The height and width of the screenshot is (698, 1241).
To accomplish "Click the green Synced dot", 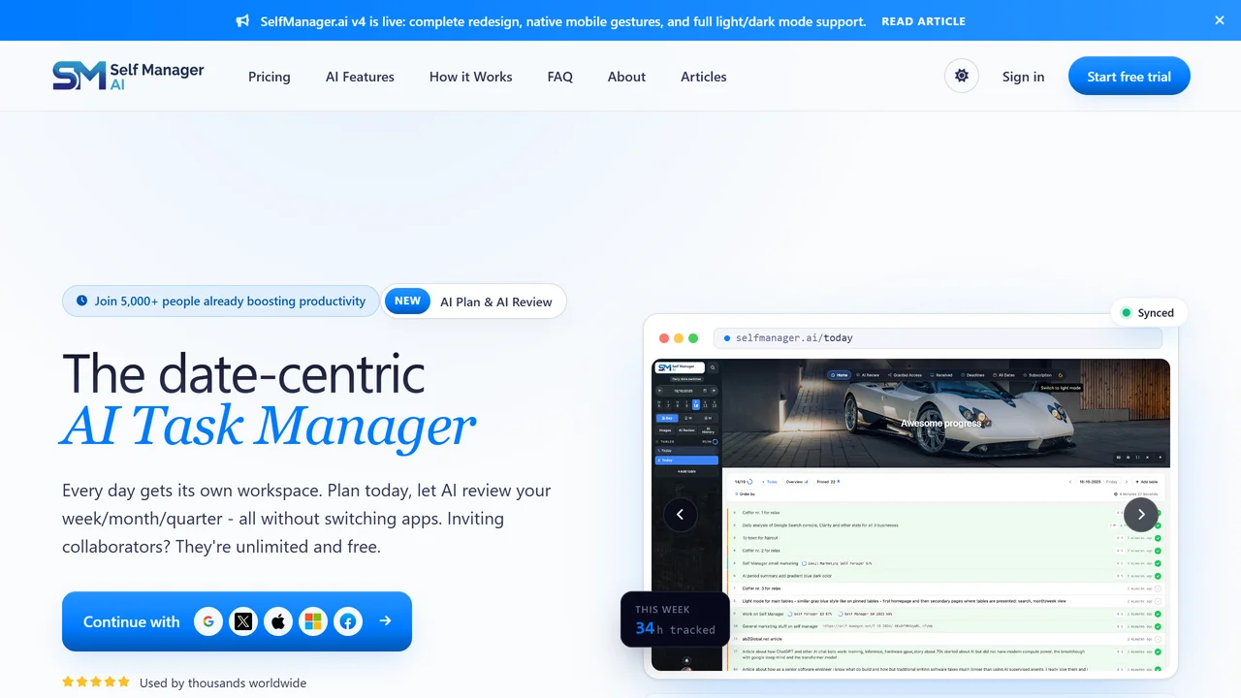I will (x=1126, y=312).
